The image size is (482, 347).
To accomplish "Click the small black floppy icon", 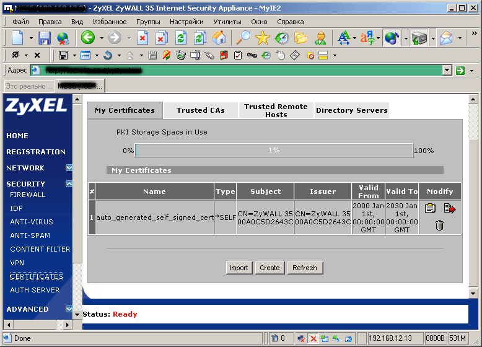I will click(x=63, y=55).
